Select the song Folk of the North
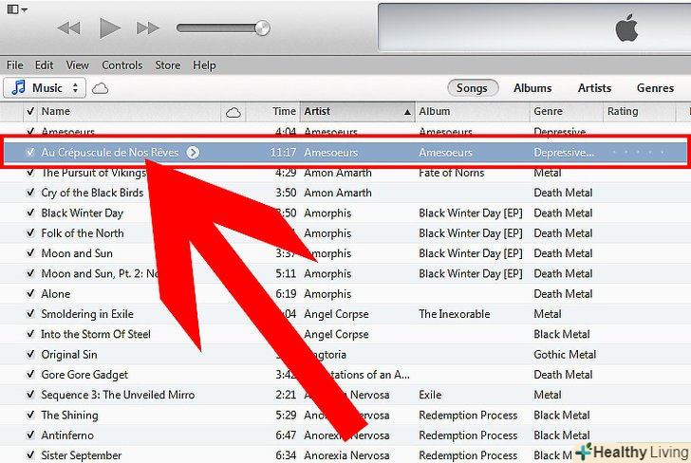The image size is (691, 463). (83, 233)
